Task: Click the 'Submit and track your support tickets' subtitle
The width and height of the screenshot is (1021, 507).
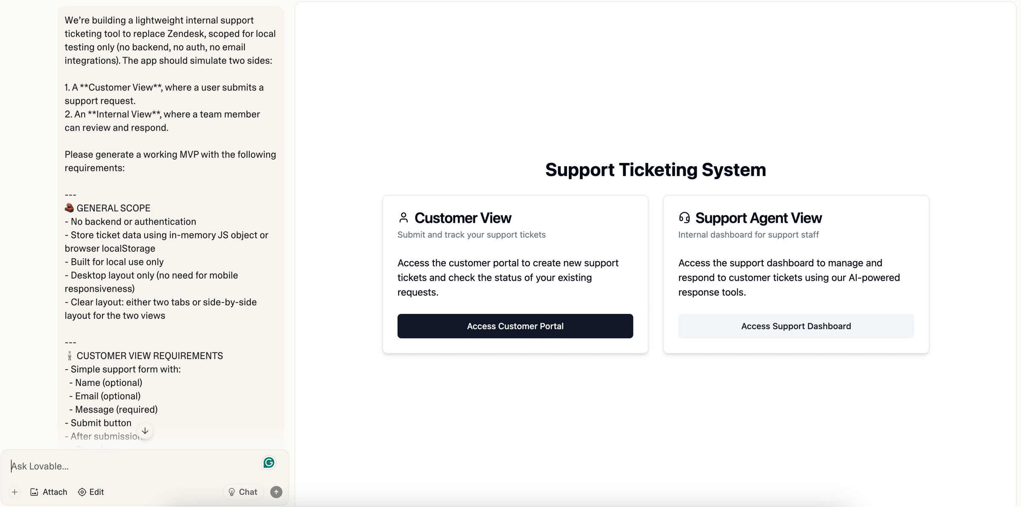Action: tap(471, 235)
